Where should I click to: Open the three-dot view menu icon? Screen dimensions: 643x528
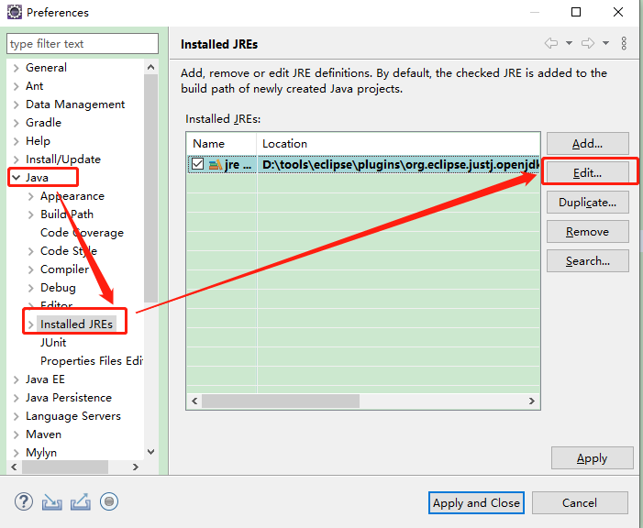point(624,43)
